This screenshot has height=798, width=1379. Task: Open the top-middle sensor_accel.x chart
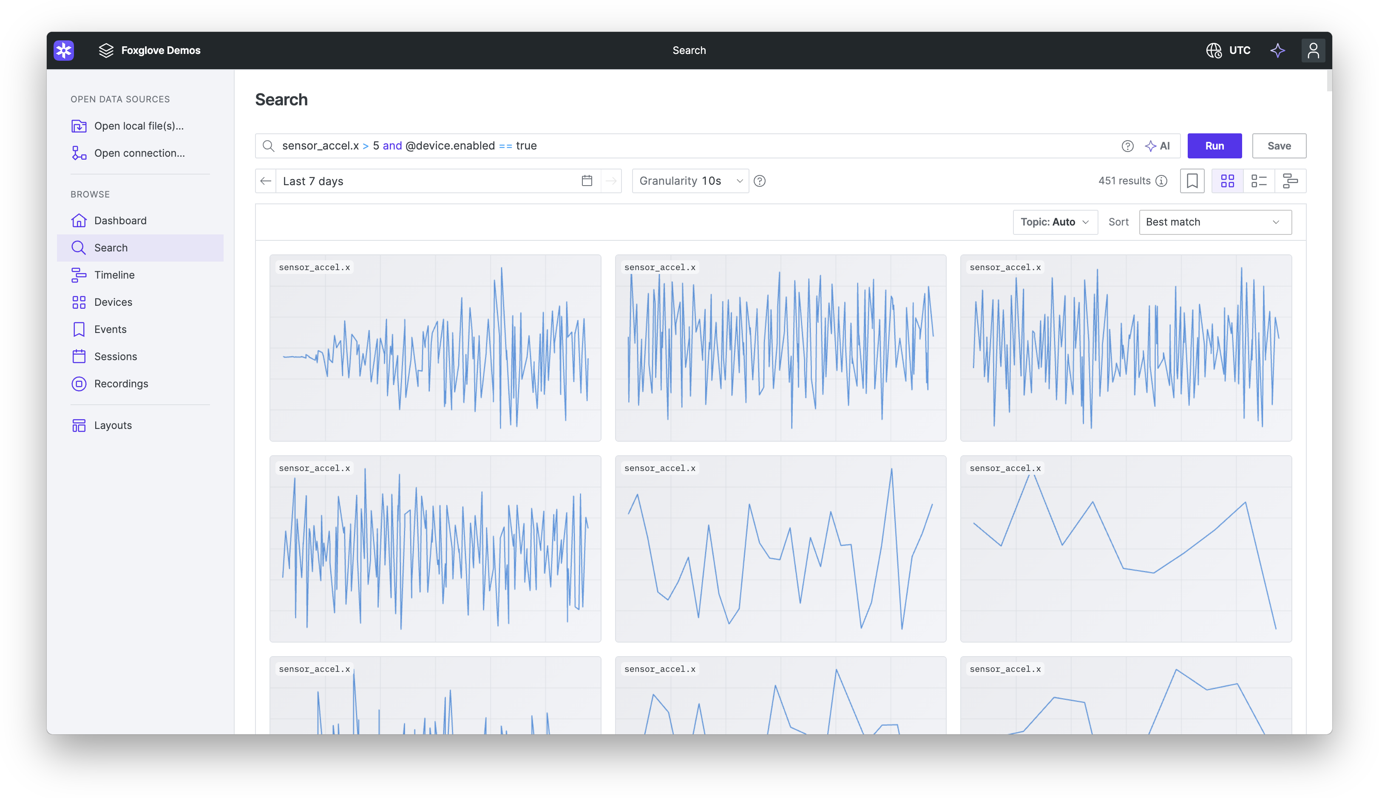tap(780, 348)
